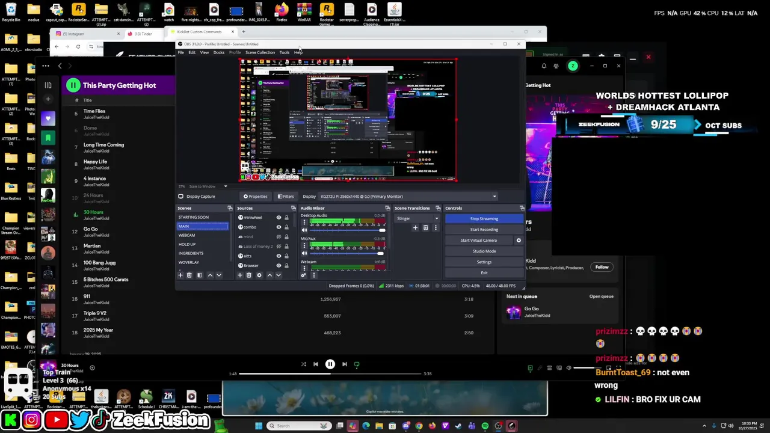The width and height of the screenshot is (770, 433).
Task: Open Stinger transition dropdown
Action: [x=417, y=218]
